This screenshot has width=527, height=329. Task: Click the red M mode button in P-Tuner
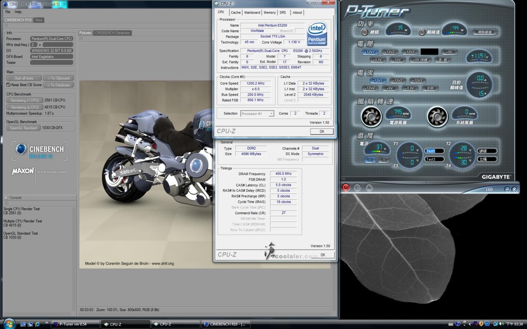(346, 188)
